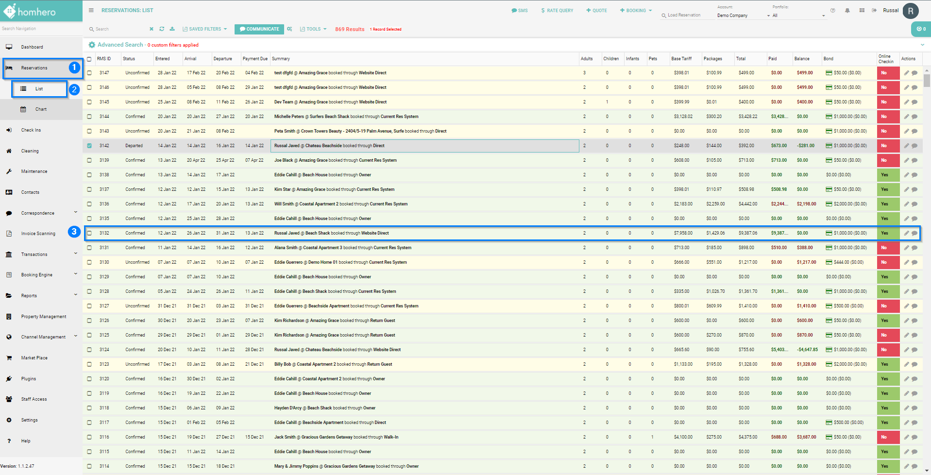Open the Advanced Search gear icon

(x=92, y=45)
